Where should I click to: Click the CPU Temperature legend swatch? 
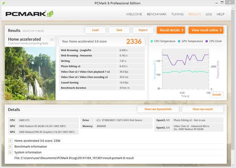click(x=152, y=40)
